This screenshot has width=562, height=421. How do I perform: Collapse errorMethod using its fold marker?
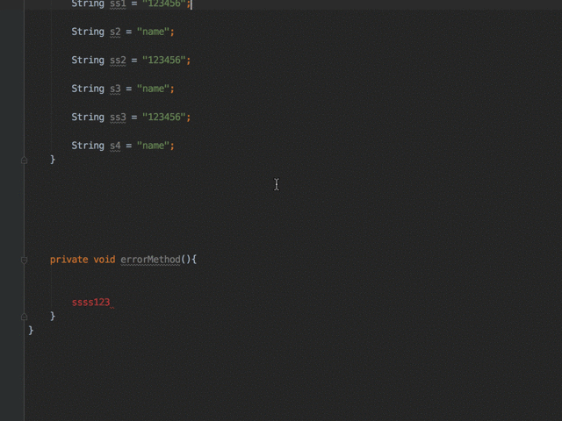pyautogui.click(x=24, y=260)
